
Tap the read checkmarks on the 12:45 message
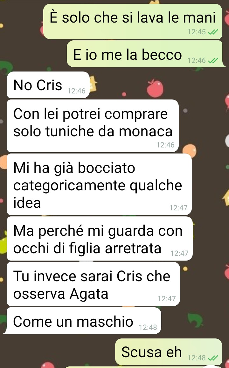(213, 32)
